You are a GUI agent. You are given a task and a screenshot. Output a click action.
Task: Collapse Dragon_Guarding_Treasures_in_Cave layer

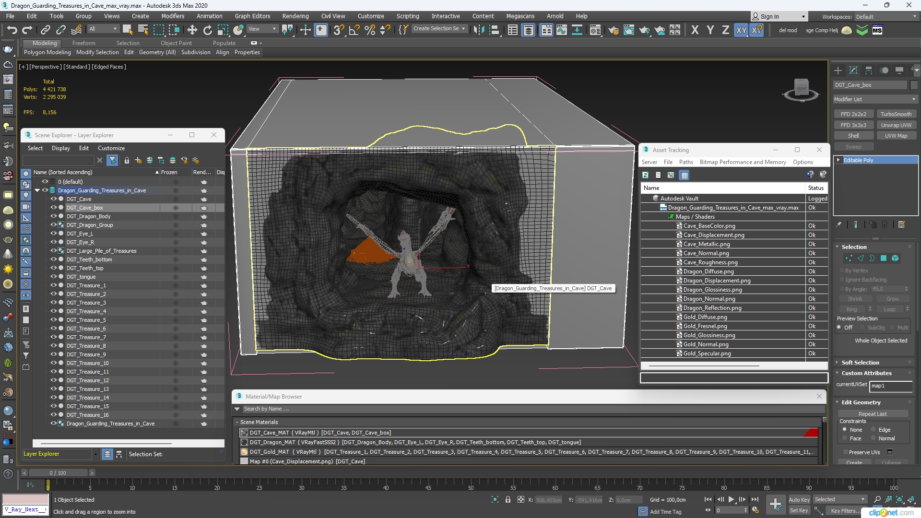[37, 190]
